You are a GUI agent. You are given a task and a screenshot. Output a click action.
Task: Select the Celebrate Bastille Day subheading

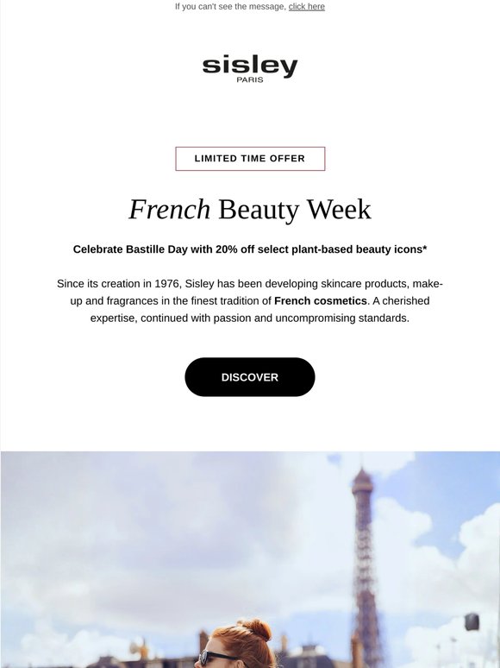click(x=250, y=249)
